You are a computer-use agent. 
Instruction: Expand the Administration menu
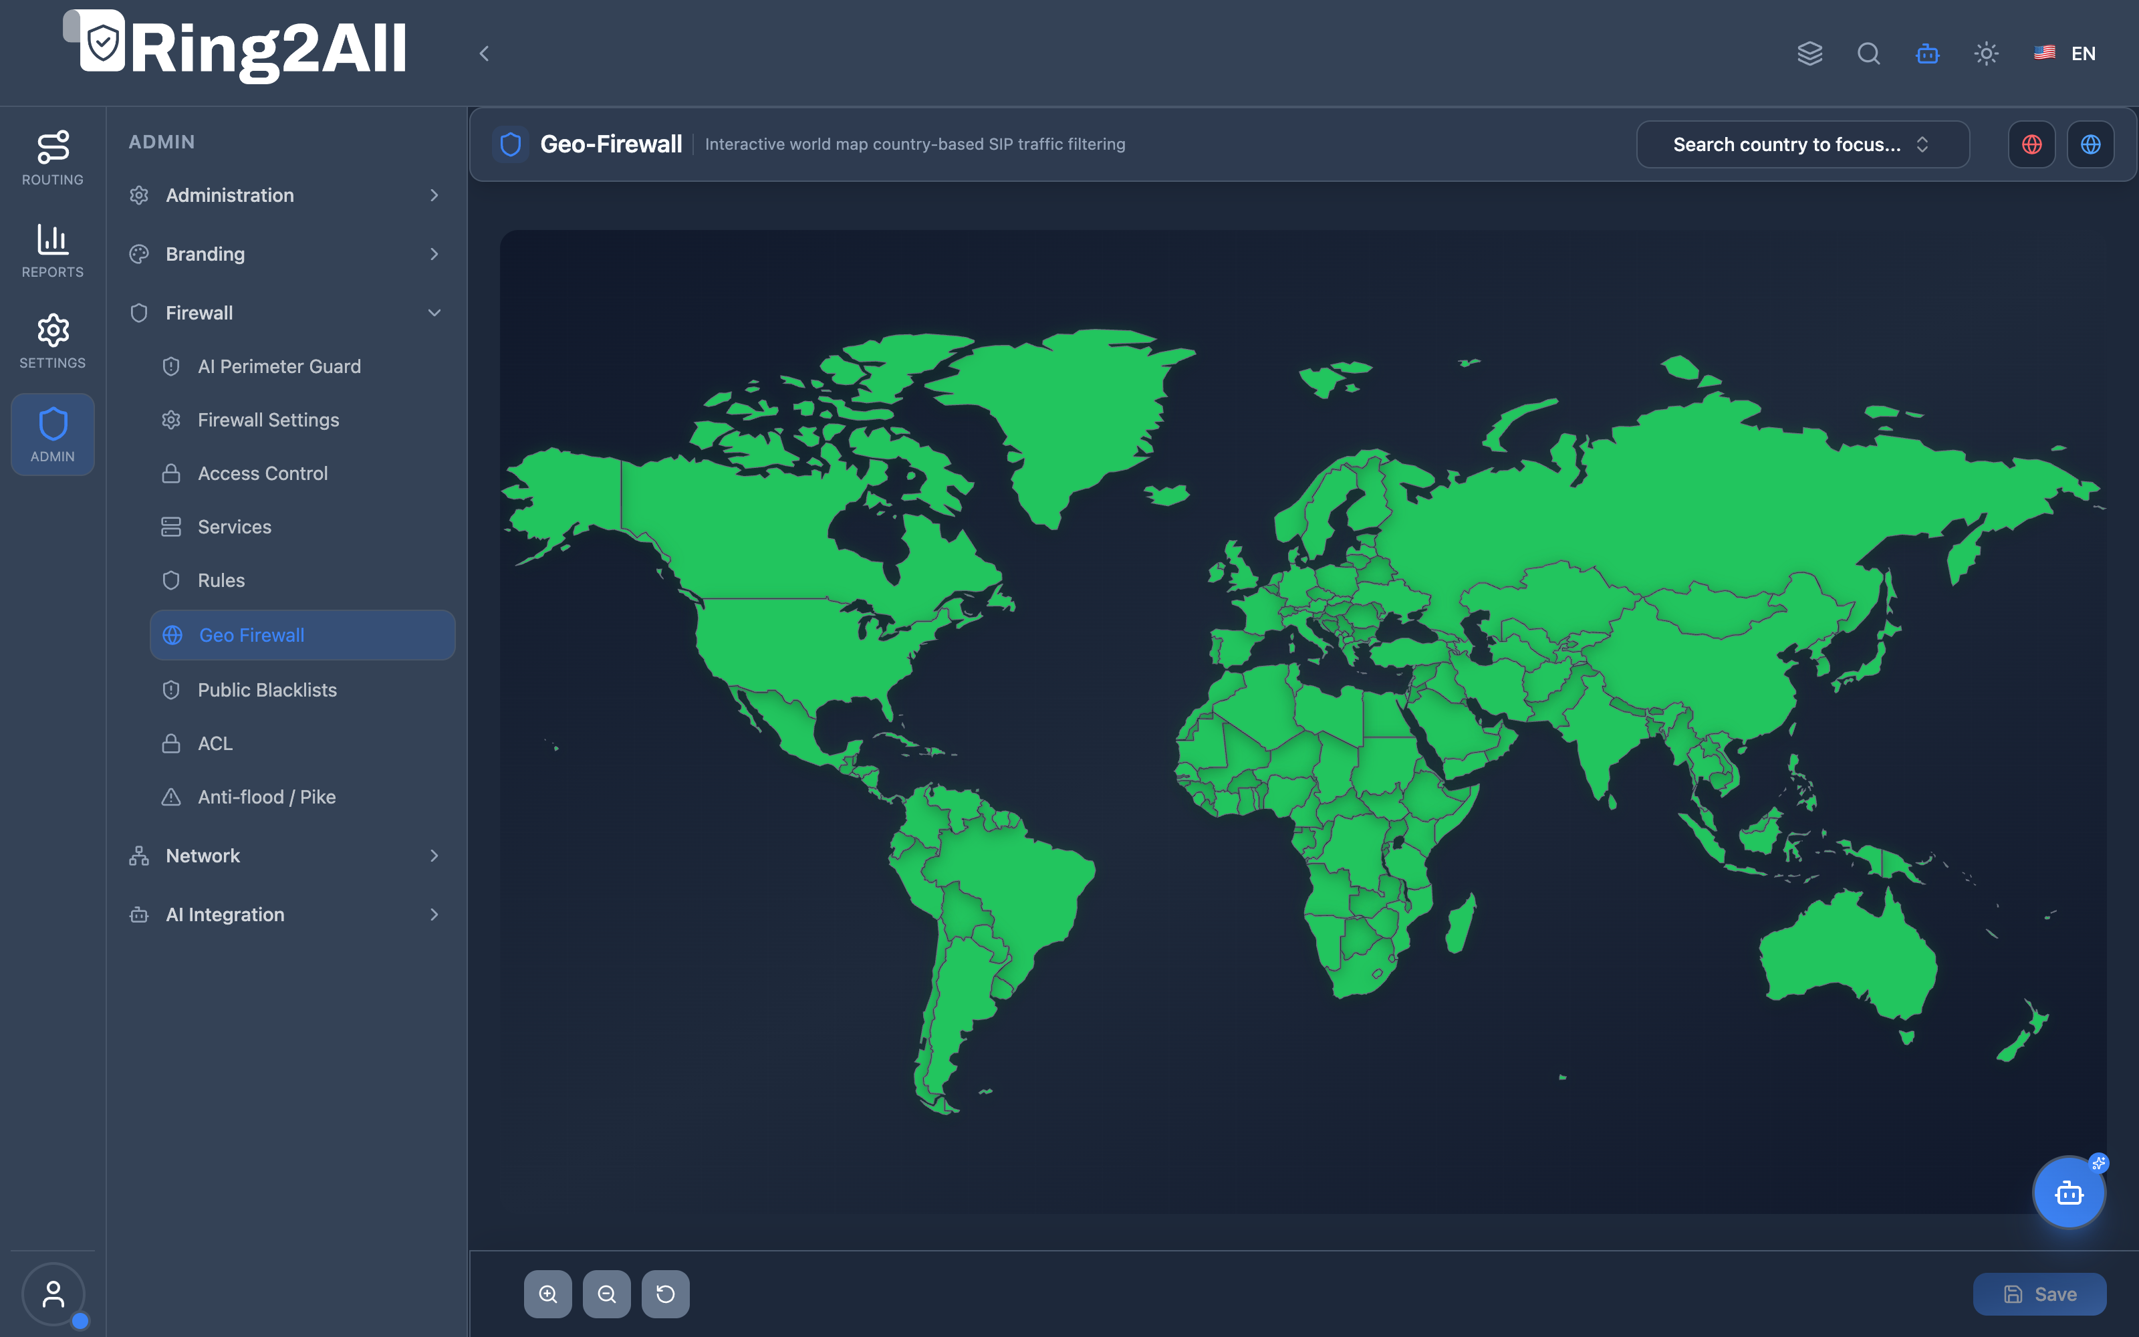click(x=285, y=195)
